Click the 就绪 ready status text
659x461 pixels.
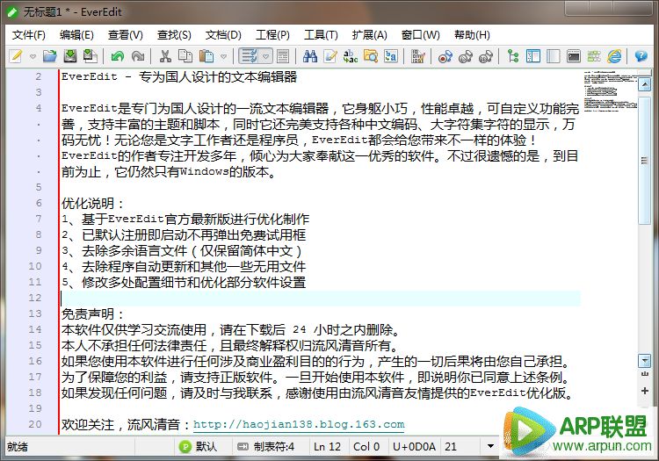click(x=18, y=447)
